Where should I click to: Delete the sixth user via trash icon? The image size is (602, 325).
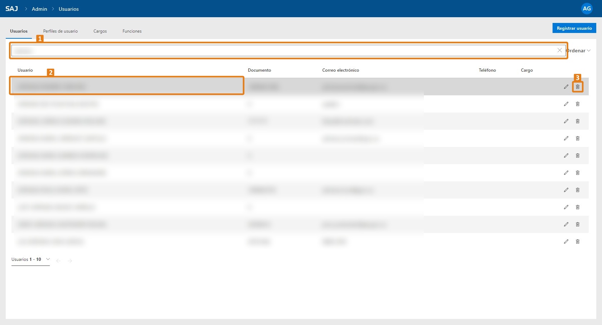[x=577, y=173]
